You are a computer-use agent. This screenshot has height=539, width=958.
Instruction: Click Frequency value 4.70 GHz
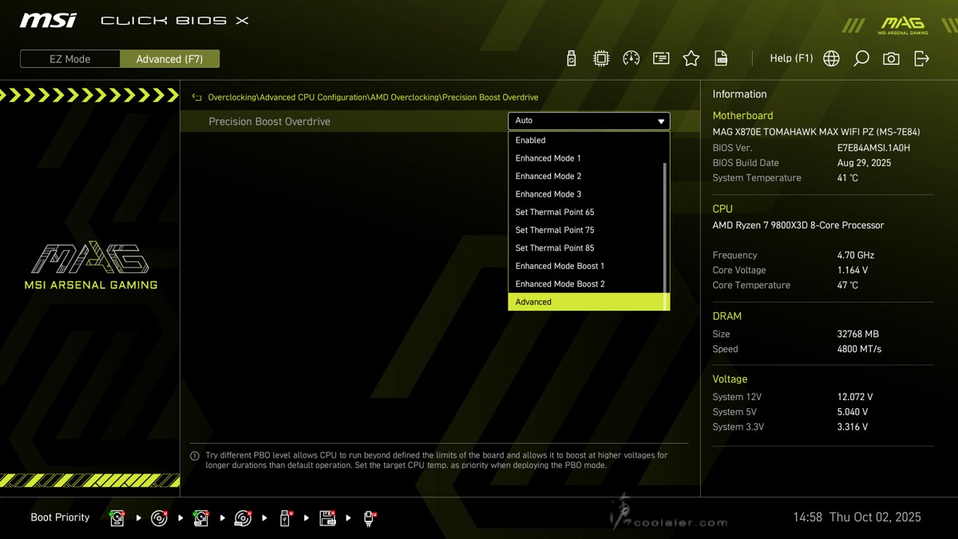(x=856, y=256)
